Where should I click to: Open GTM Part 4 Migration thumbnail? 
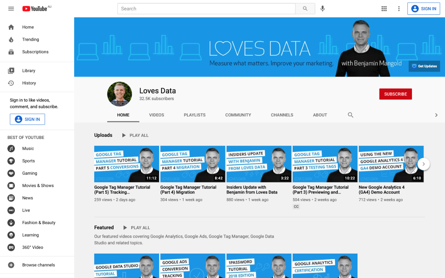click(192, 164)
